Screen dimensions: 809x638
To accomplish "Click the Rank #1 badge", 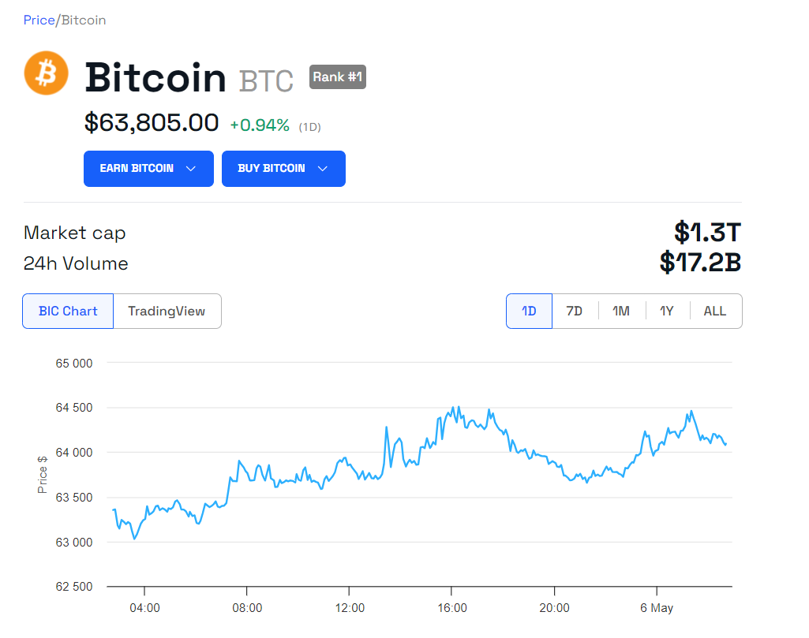I will 338,76.
